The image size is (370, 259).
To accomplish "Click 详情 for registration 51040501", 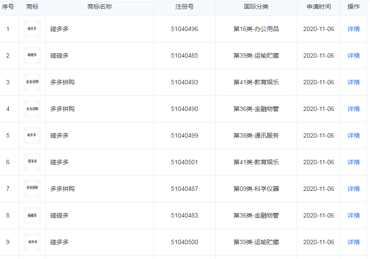I will tap(353, 162).
